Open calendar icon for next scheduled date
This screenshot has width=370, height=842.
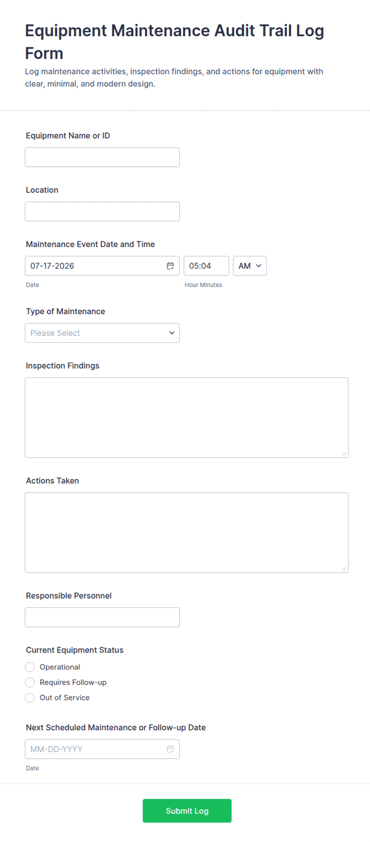(x=170, y=749)
